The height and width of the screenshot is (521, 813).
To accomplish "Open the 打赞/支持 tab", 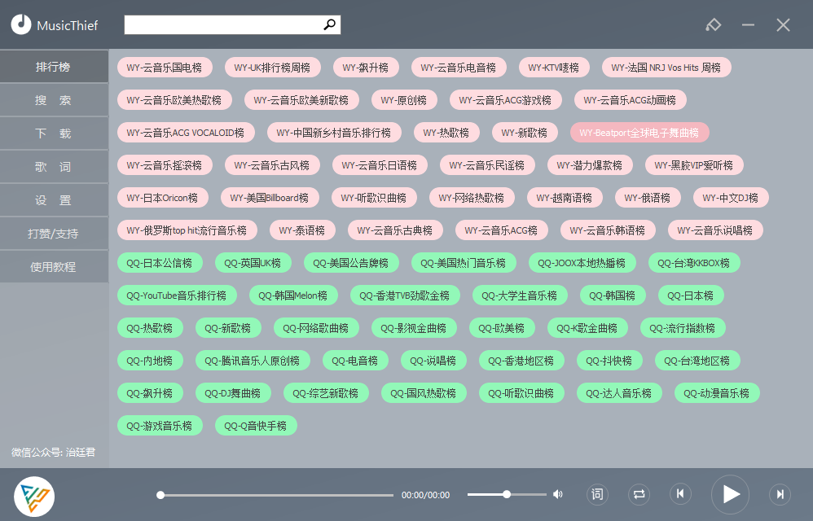I will point(54,234).
